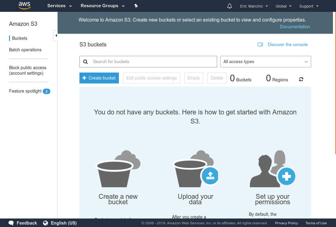336x227 pixels.
Task: Click the refresh buckets icon
Action: [301, 79]
